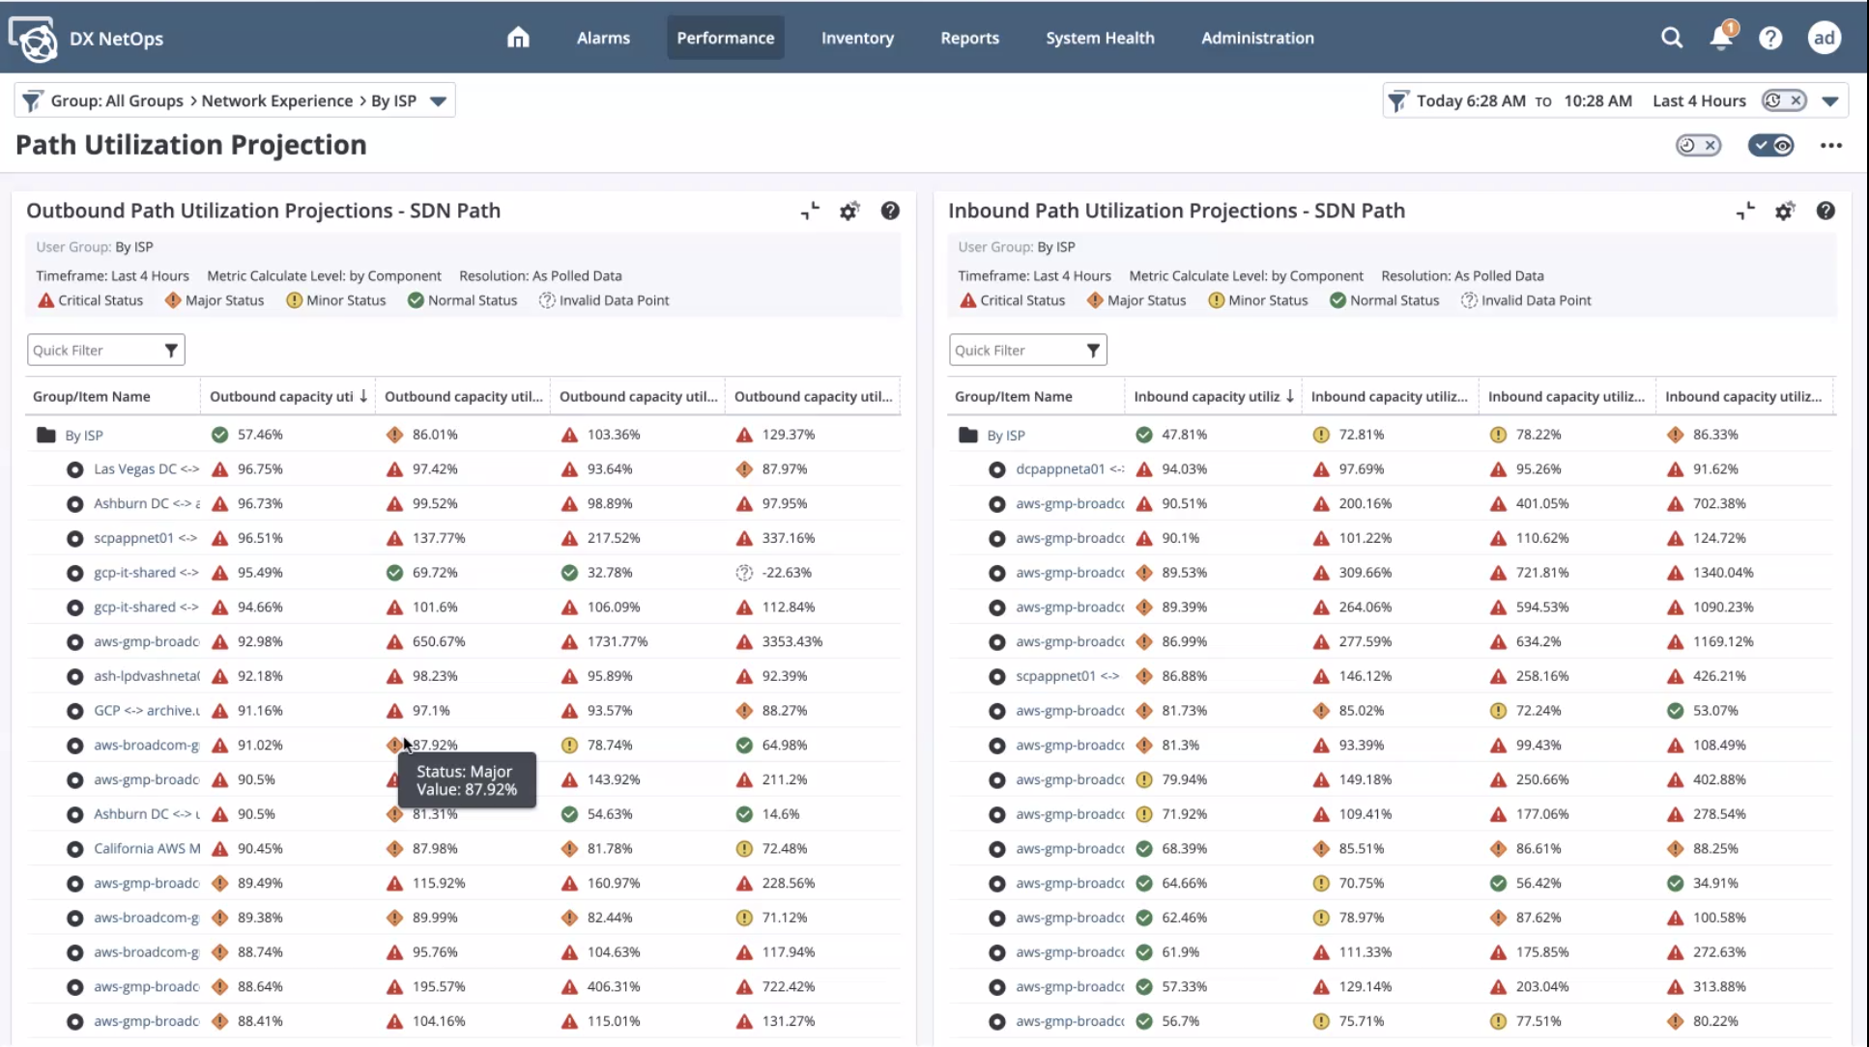Open Outbound panel settings gear
The image size is (1869, 1047).
pos(848,211)
